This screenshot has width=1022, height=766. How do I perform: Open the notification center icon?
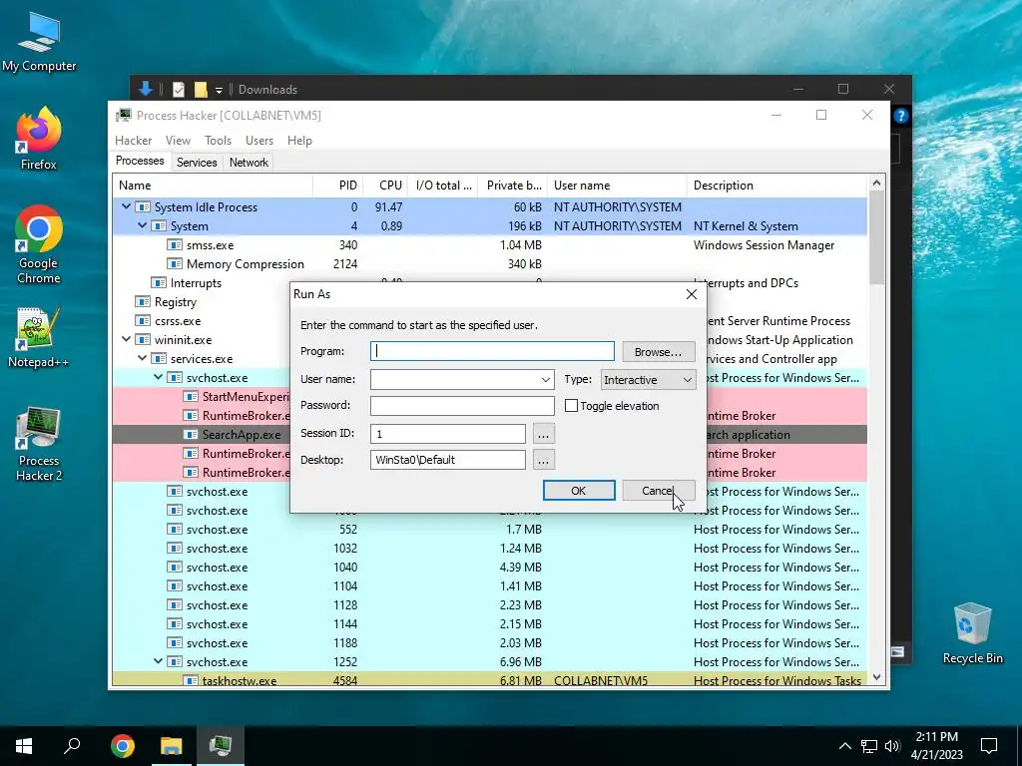(989, 746)
